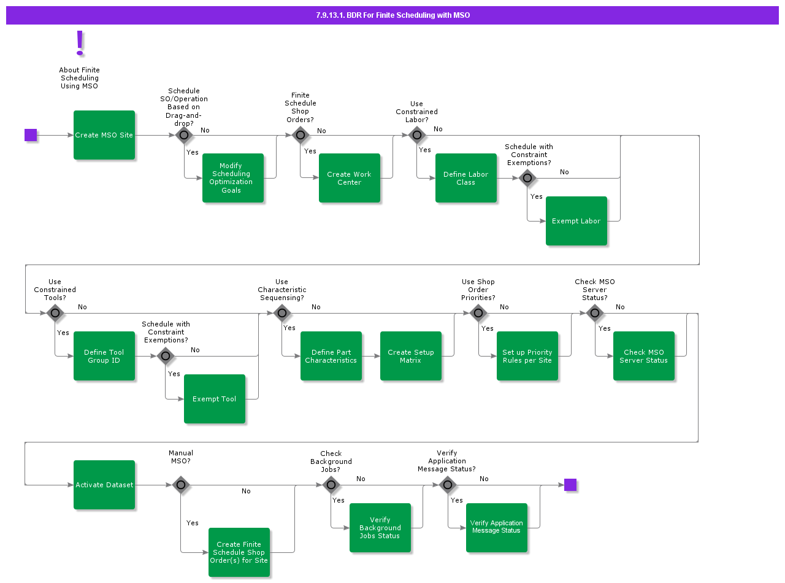
Task: Click the 'Use Constrained Labor?' gateway diamond
Action: click(417, 135)
